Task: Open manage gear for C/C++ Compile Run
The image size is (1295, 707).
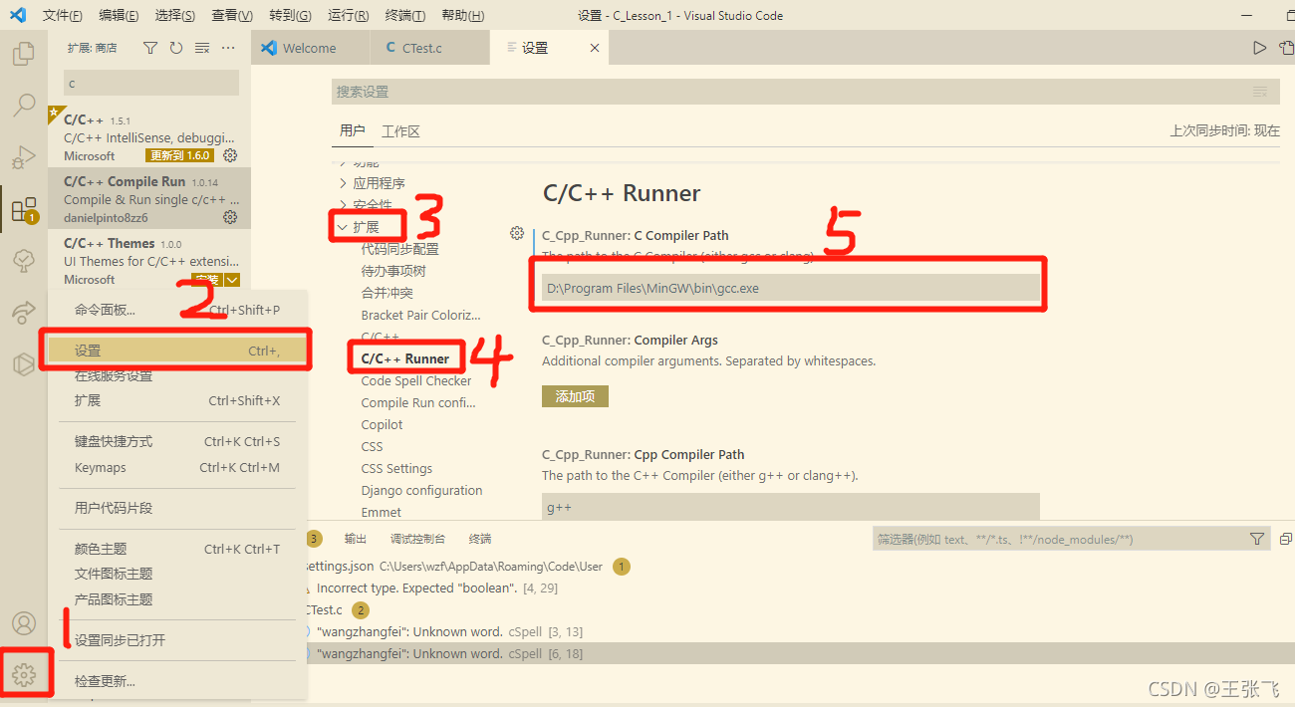Action: tap(230, 217)
